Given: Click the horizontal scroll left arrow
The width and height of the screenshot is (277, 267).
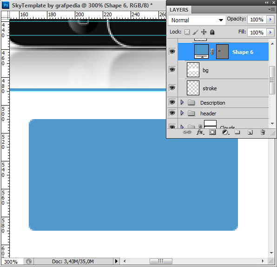Looking at the screenshot, I should click(125, 261).
